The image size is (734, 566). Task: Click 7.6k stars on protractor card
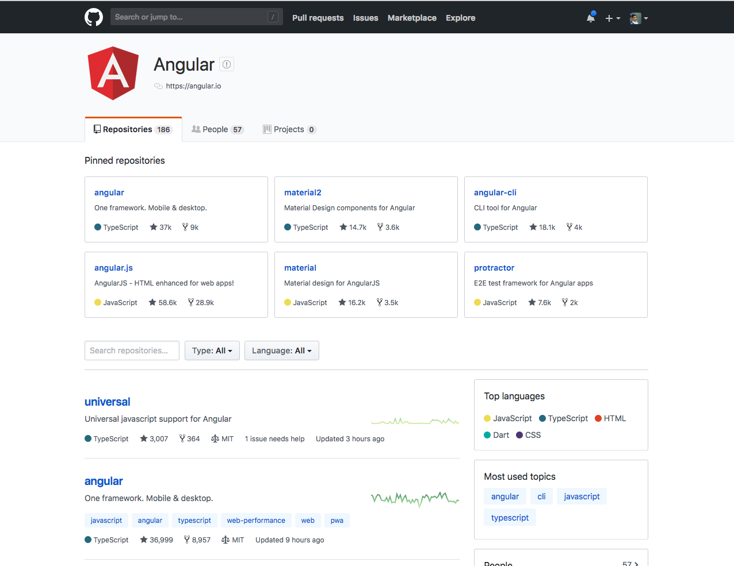(x=540, y=302)
